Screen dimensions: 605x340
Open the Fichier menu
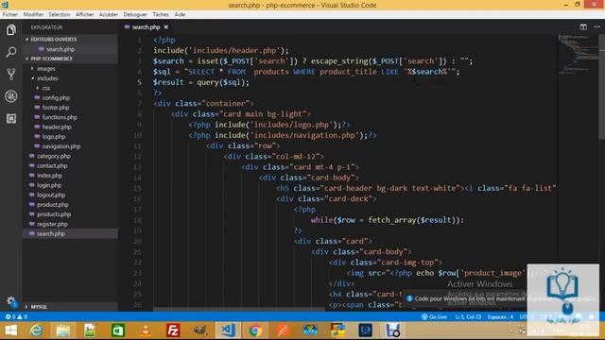point(10,14)
